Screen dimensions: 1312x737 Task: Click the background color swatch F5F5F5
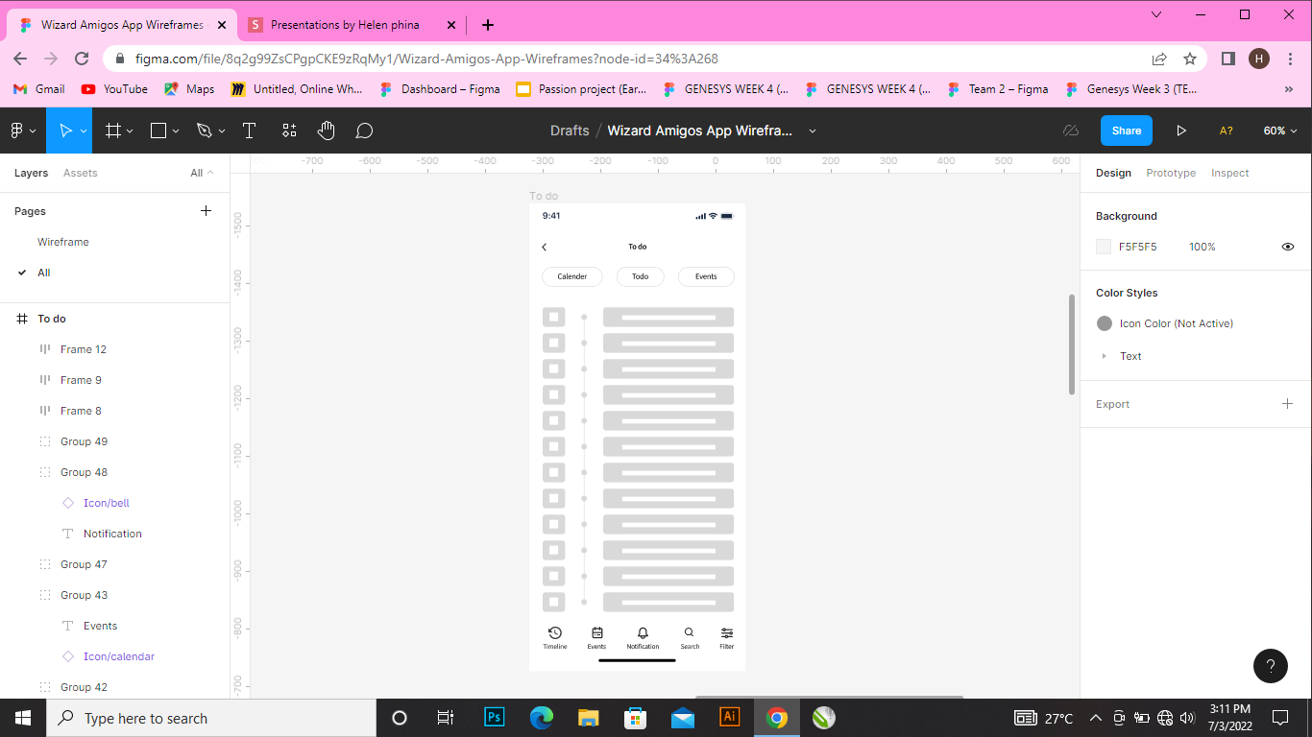pos(1104,247)
